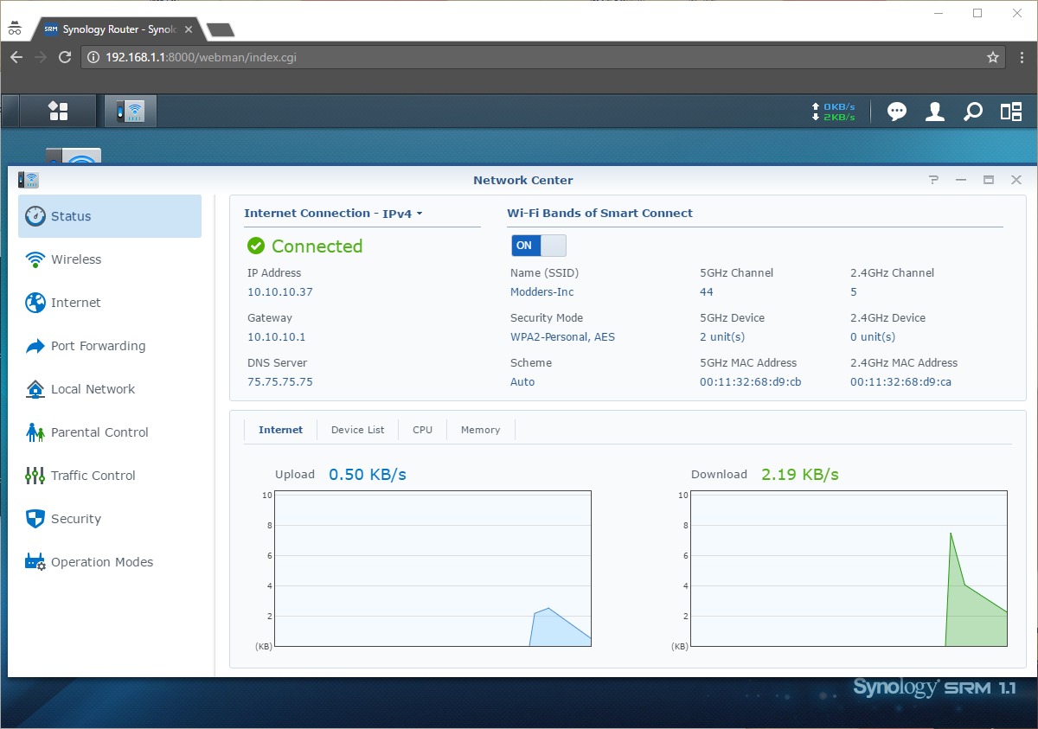Open the SRM main menu grid icon

[58, 111]
